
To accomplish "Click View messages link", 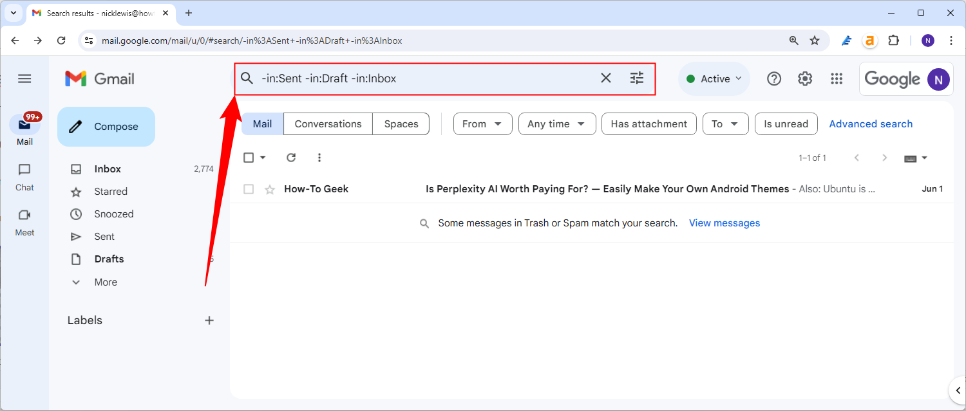I will click(724, 223).
